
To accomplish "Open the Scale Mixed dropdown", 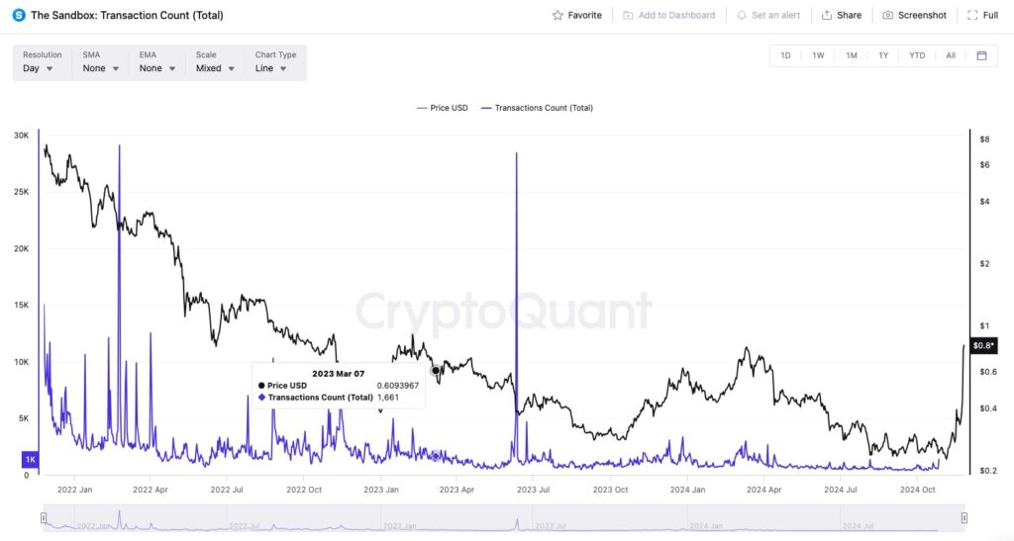I will pyautogui.click(x=215, y=68).
